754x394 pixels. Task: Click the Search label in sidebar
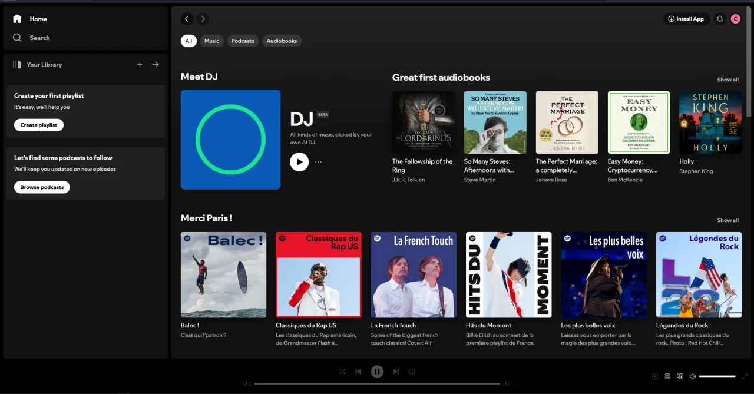[39, 38]
